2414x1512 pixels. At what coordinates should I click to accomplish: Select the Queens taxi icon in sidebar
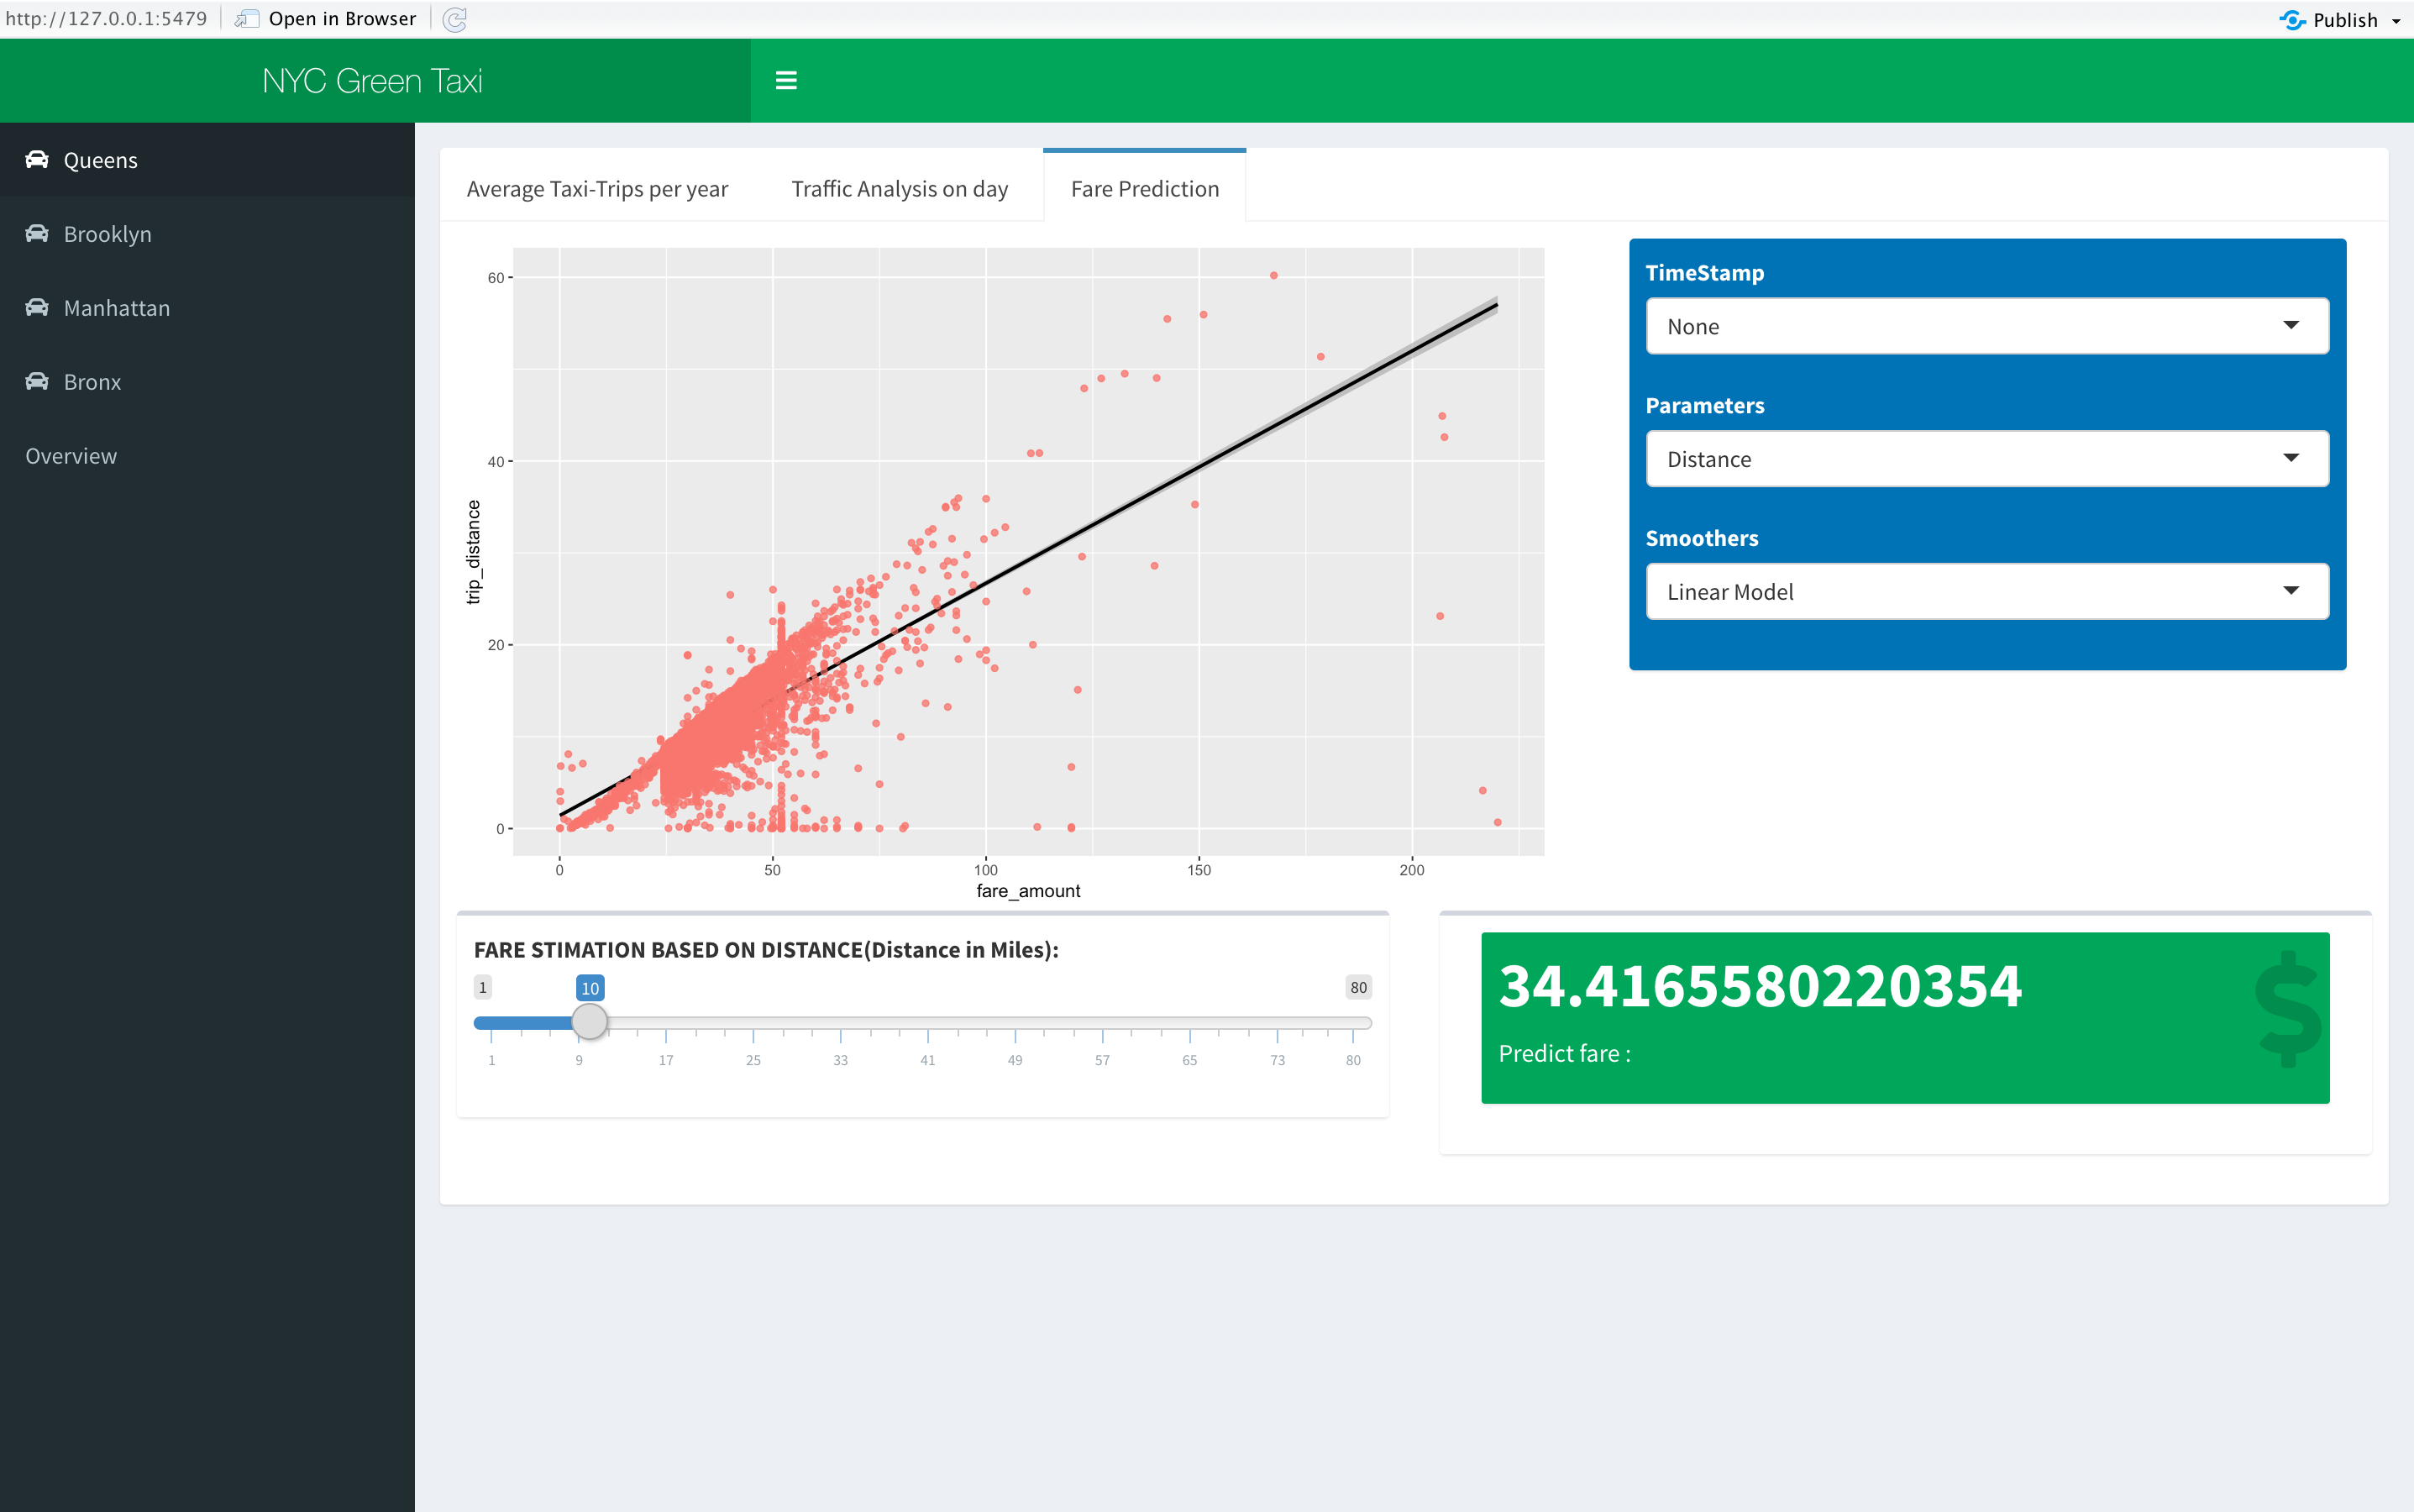(38, 159)
